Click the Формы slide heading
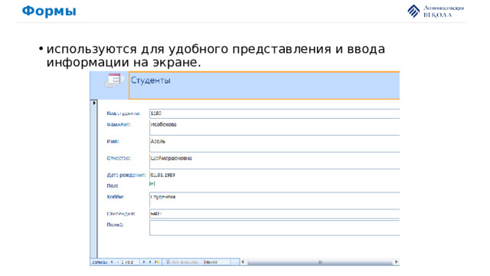 coord(49,11)
